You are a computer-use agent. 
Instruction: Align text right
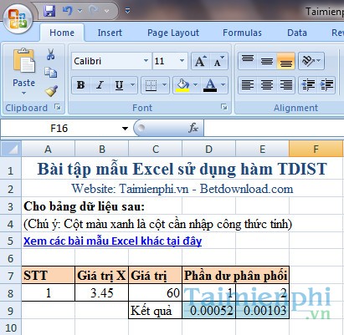coord(285,85)
